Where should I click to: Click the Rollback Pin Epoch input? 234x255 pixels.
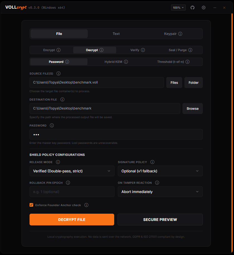[x=72, y=192]
